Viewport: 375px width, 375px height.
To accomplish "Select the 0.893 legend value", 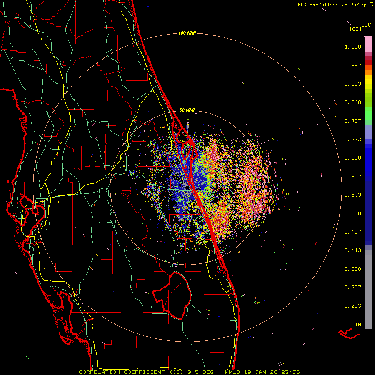I will 353,84.
